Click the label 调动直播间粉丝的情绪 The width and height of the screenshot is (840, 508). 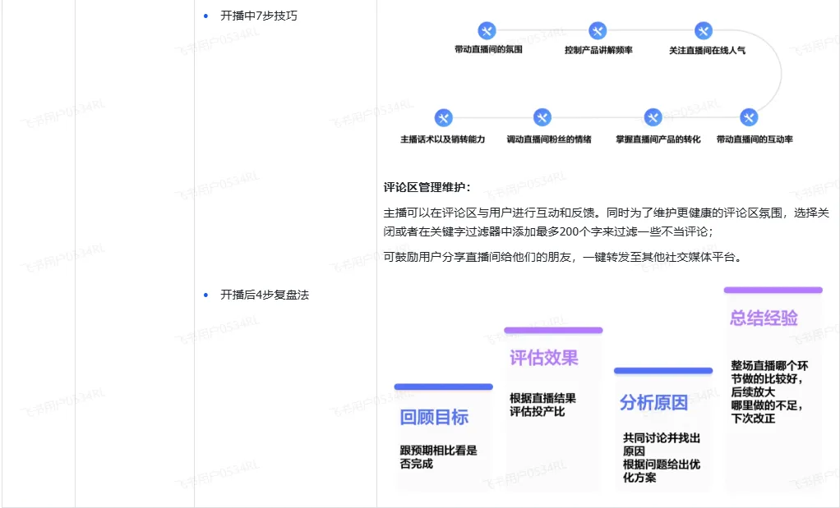[x=549, y=139]
